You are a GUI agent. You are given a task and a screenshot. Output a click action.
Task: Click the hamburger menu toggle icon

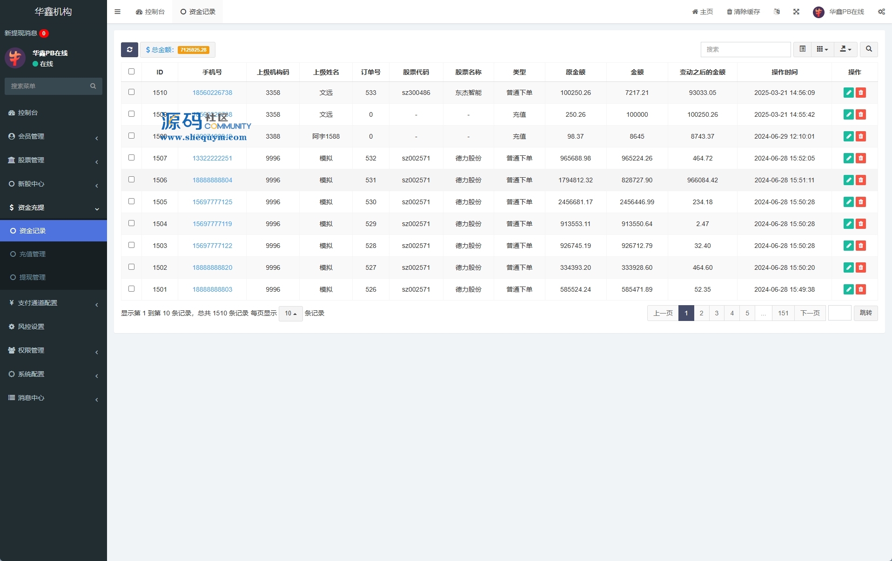click(x=117, y=12)
